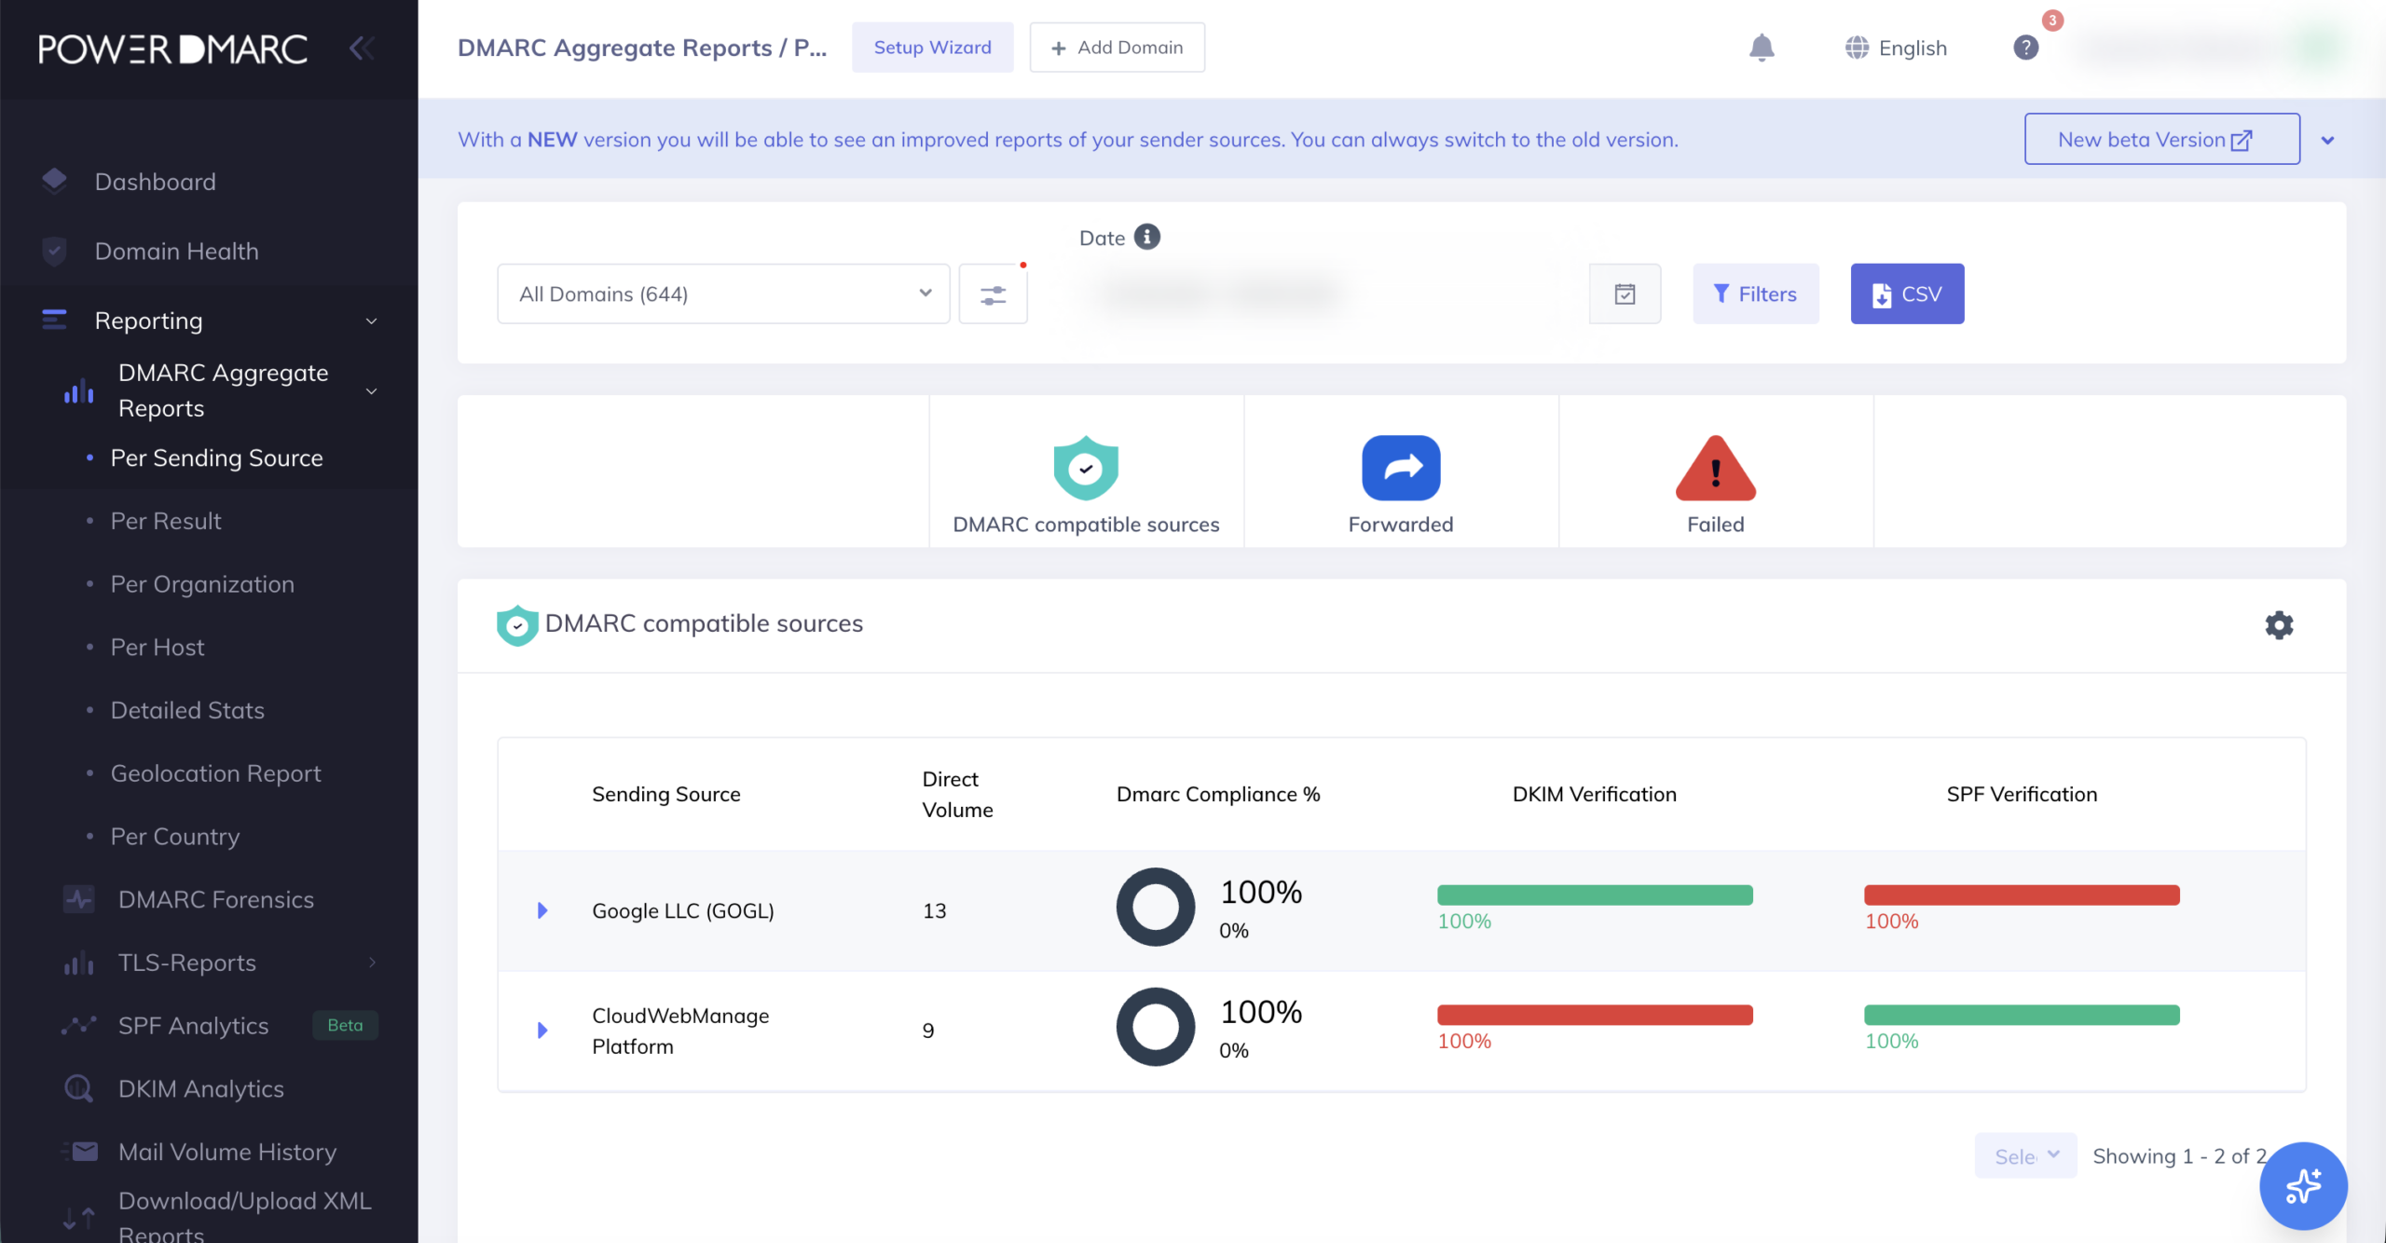Click the Add Domain button
This screenshot has height=1243, width=2386.
coord(1117,48)
